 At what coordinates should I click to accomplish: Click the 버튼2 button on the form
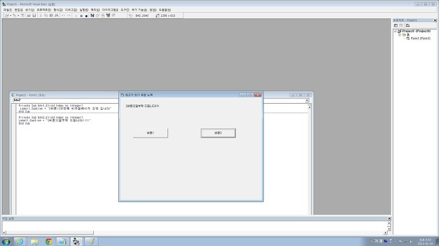(x=218, y=133)
